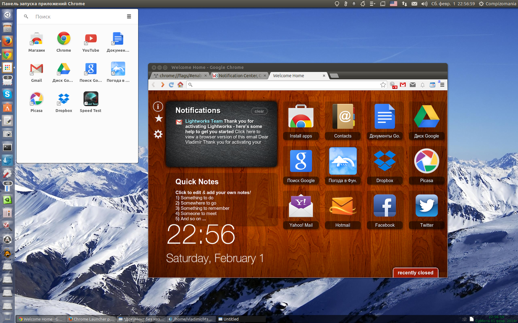Open a new tab in Chrome
Screen dimensions: 518x323
[x=334, y=76]
